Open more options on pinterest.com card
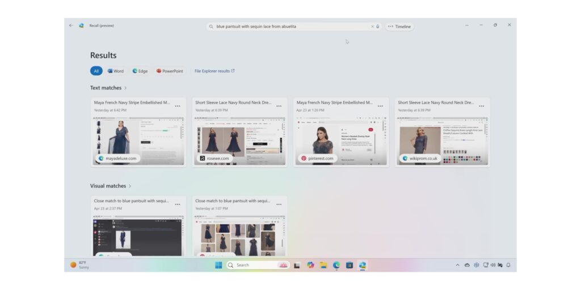Image resolution: width=581 pixels, height=290 pixels. tap(380, 106)
